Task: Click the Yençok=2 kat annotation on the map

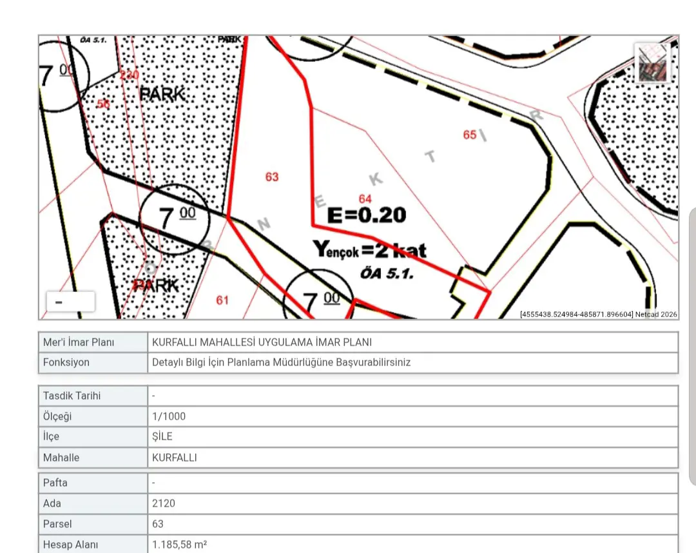Action: 370,250
